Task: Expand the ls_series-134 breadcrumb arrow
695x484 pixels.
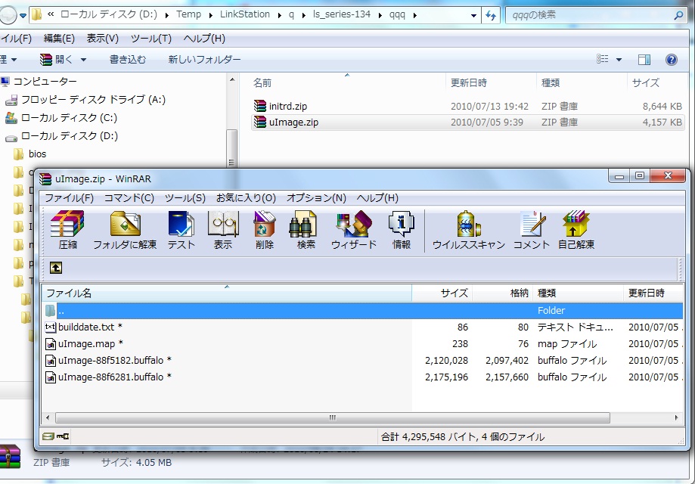Action: click(x=380, y=15)
